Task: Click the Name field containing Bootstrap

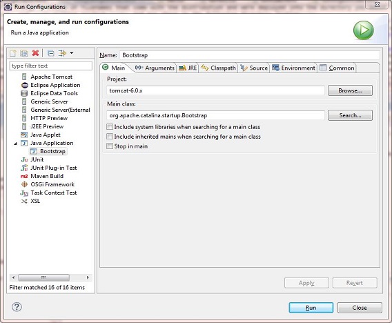Action: pos(250,55)
